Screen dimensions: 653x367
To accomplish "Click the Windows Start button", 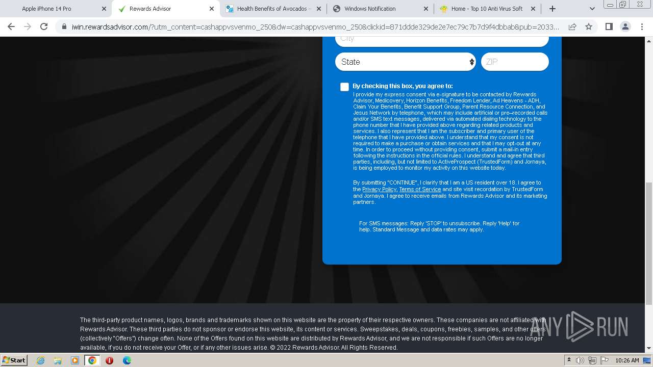I will coord(14,360).
